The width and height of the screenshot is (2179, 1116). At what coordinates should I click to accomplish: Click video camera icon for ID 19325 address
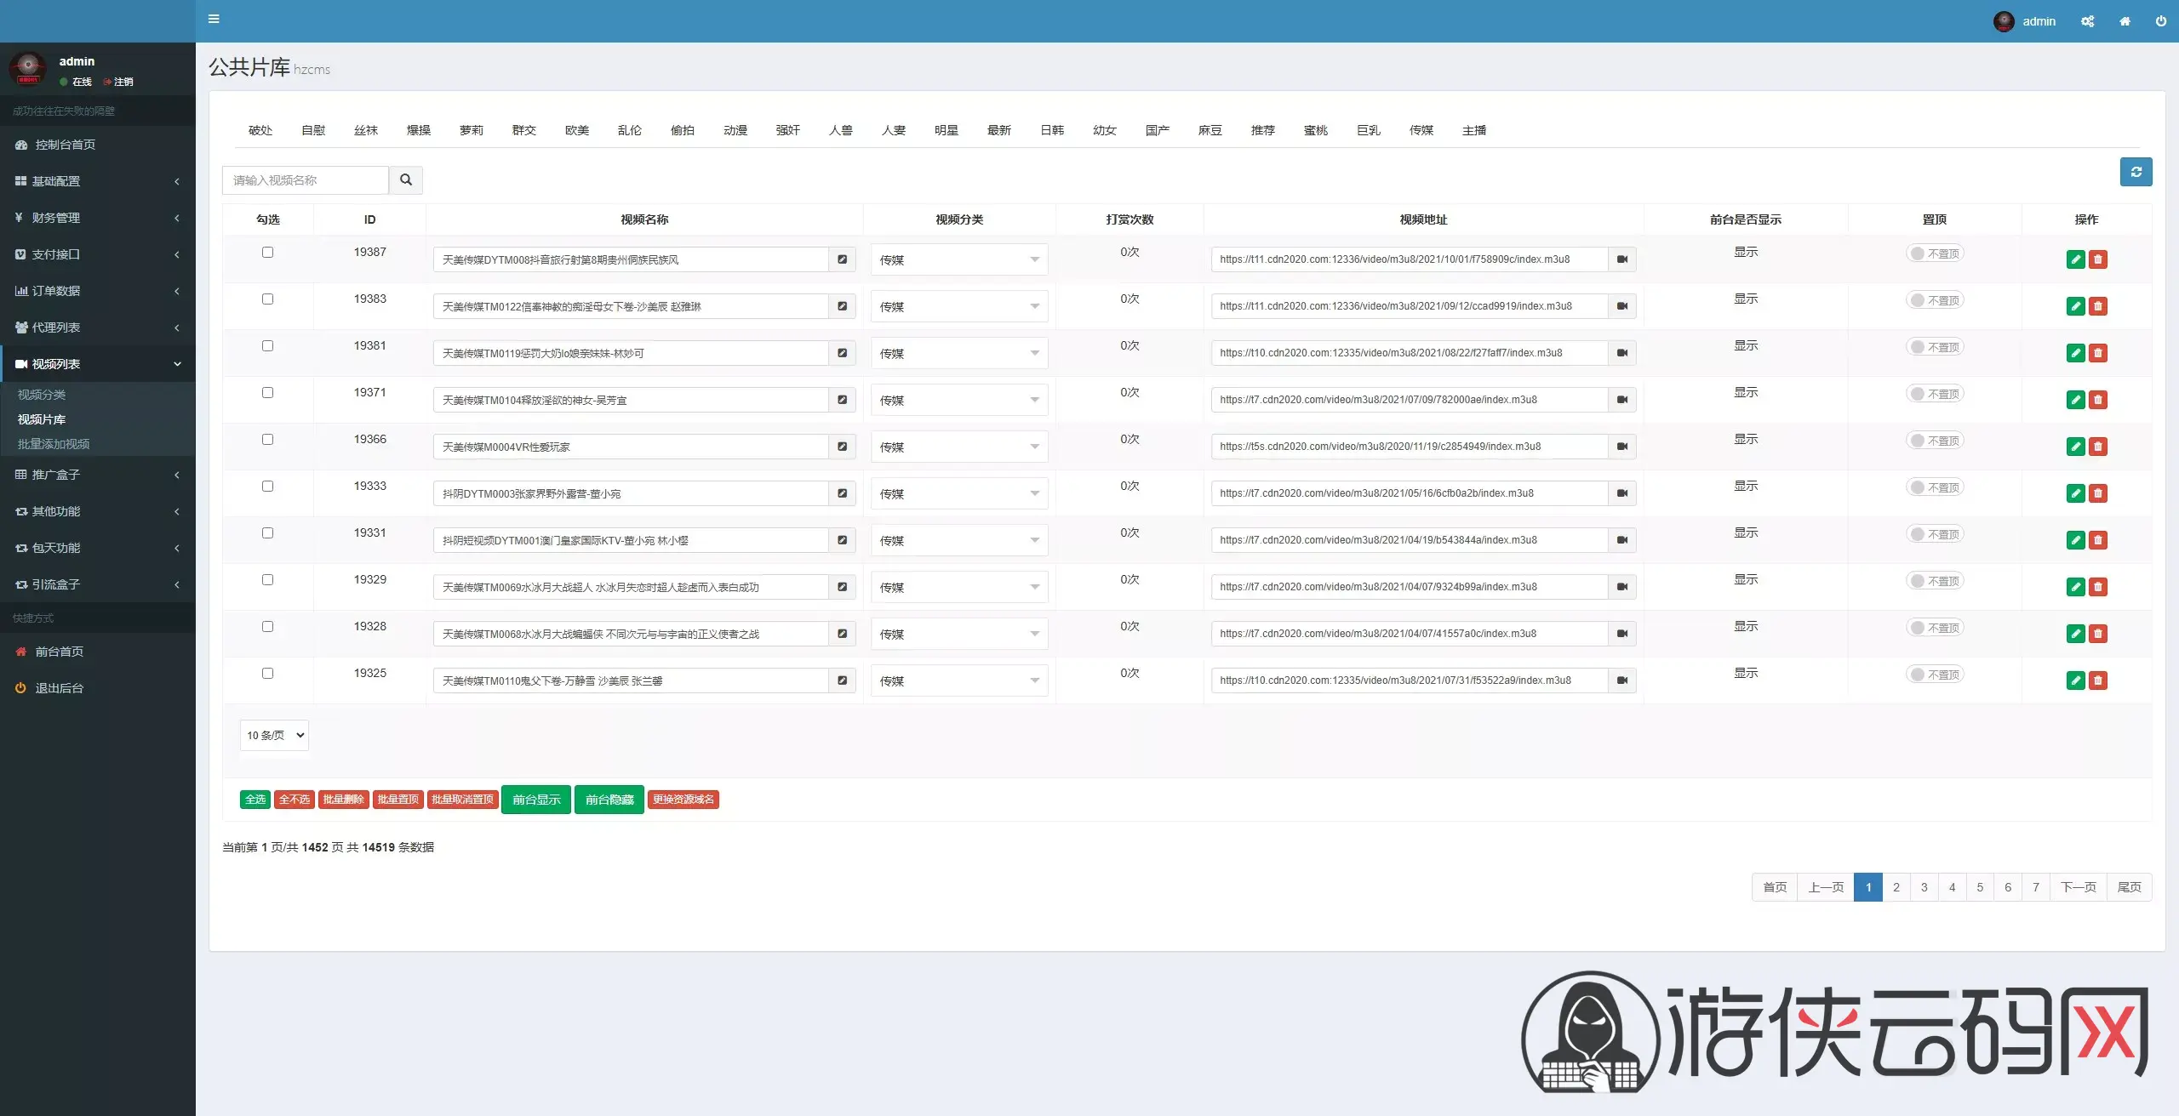(x=1621, y=680)
